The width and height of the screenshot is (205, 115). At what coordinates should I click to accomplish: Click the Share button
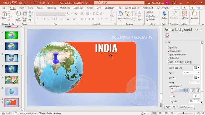tap(200, 8)
